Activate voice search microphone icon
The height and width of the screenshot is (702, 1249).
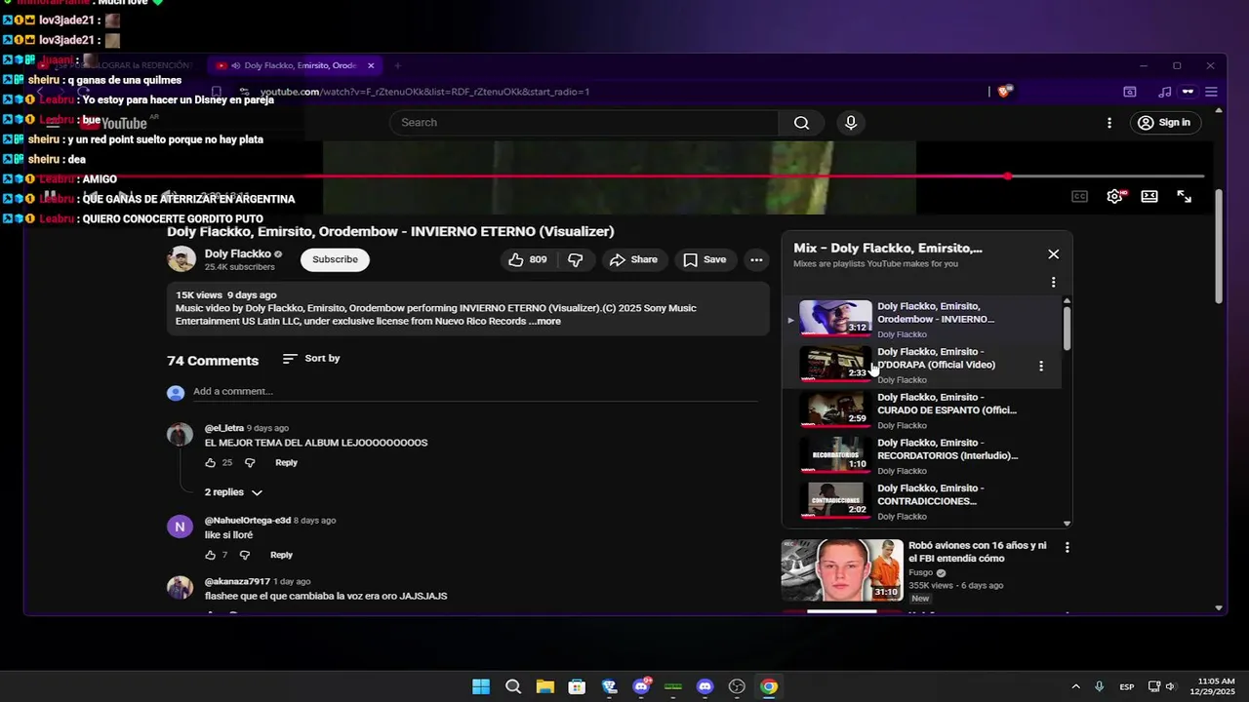pos(851,123)
